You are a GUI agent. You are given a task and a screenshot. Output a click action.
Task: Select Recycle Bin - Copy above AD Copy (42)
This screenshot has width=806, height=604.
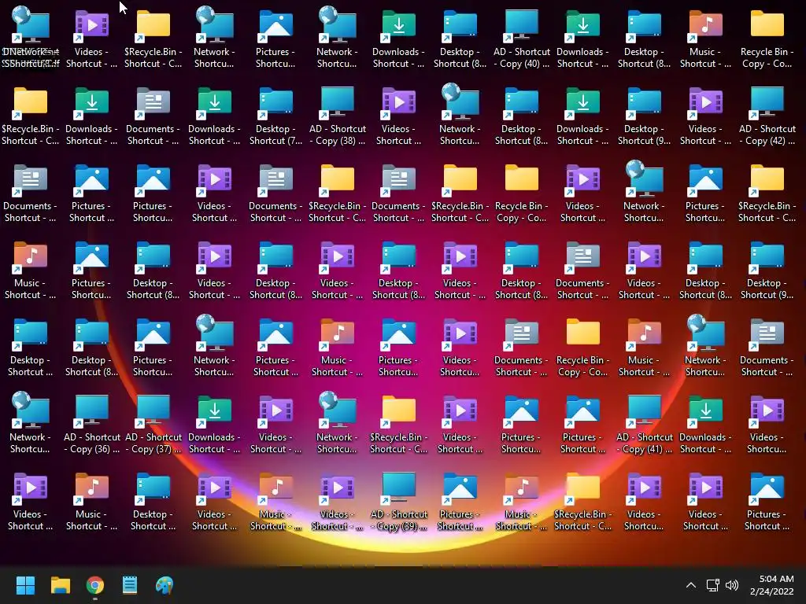click(x=767, y=39)
